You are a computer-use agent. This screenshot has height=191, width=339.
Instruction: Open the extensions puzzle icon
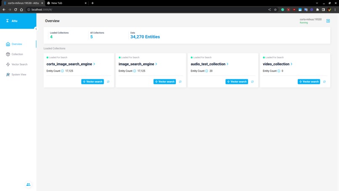coord(318,10)
